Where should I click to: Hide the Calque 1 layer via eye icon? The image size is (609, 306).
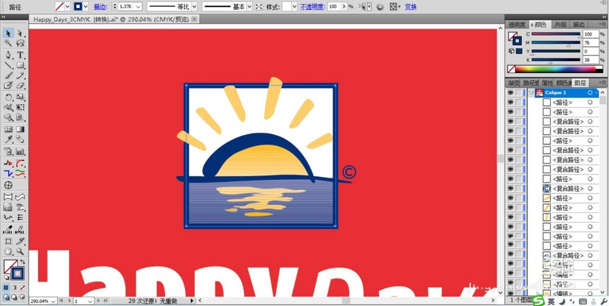[510, 92]
